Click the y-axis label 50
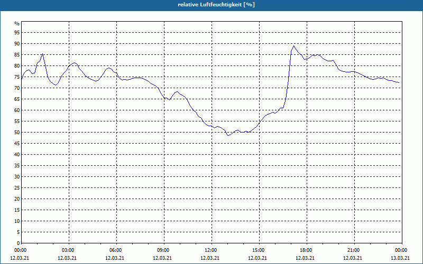 [17, 133]
